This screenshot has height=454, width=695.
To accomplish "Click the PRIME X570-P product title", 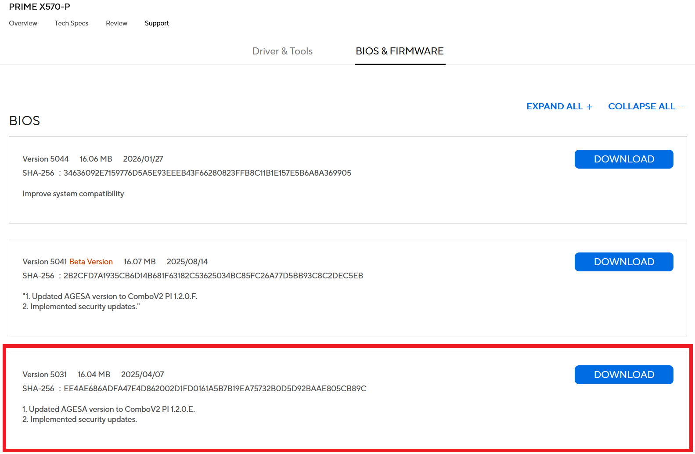I will [x=40, y=7].
